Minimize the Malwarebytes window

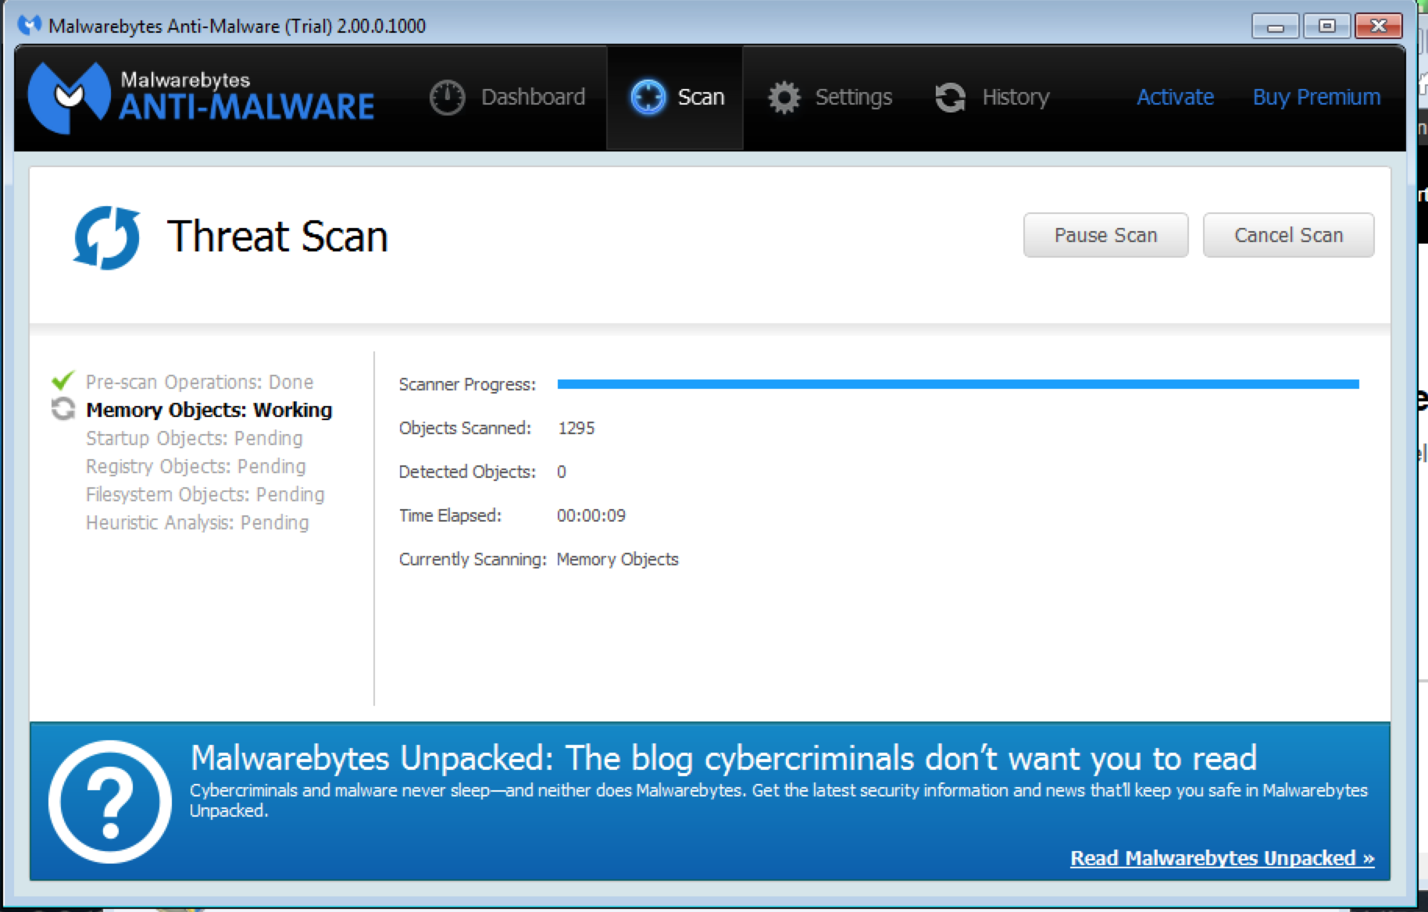coord(1275,26)
